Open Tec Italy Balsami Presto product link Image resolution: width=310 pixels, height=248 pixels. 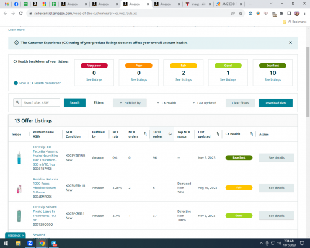45,213
